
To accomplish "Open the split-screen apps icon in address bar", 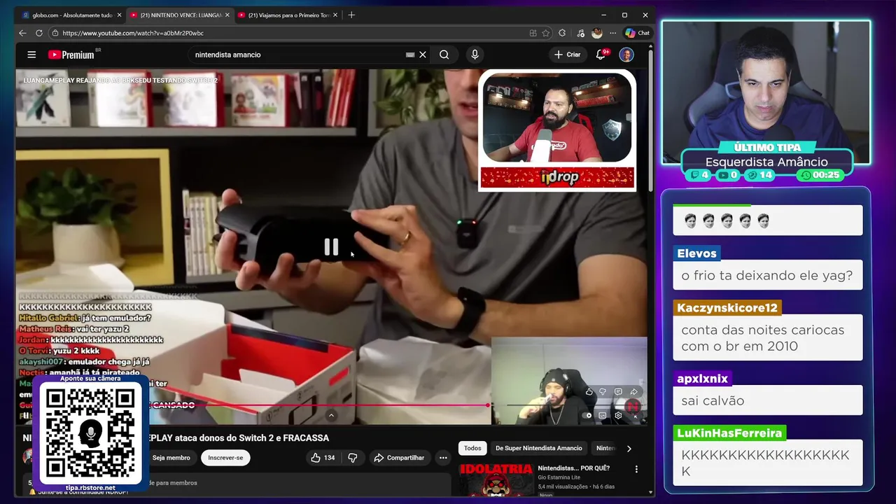I will pos(533,33).
